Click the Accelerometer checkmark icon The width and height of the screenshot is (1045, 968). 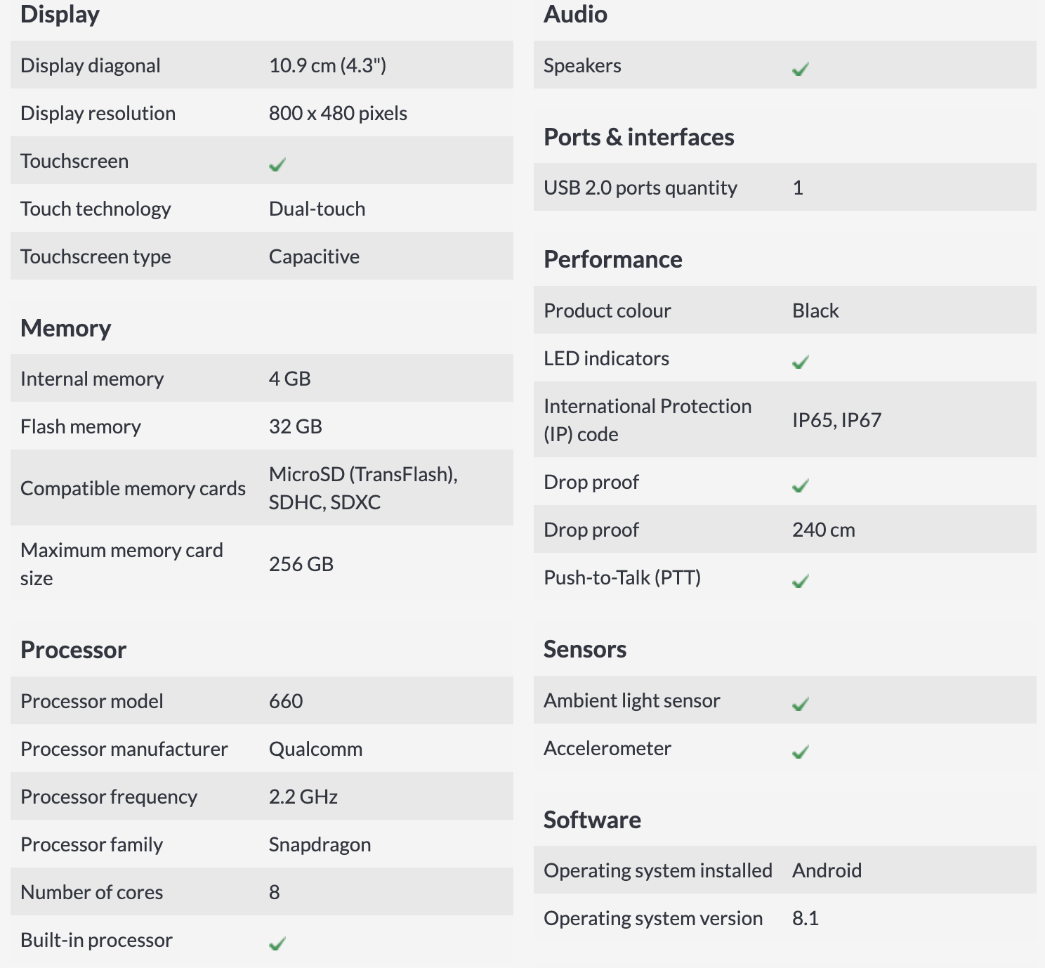(x=801, y=752)
